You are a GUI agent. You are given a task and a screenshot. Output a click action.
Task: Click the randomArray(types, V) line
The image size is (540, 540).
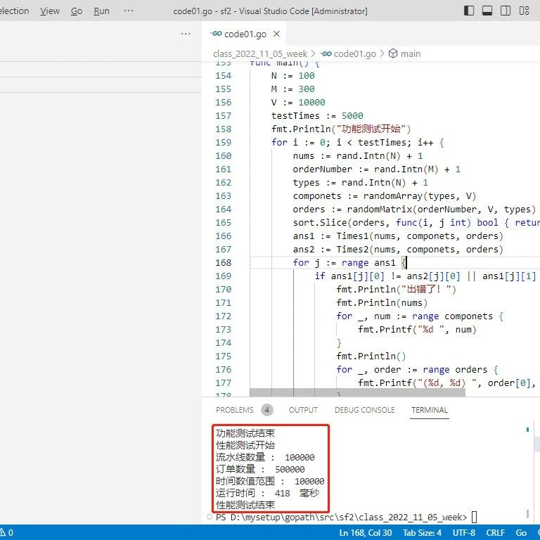[385, 196]
